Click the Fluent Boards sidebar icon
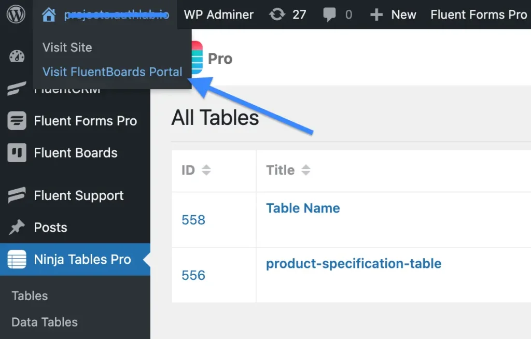531x339 pixels. point(17,153)
